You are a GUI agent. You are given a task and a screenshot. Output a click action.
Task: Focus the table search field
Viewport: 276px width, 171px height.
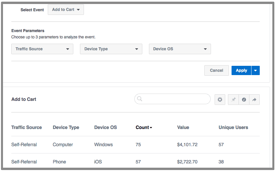tap(176, 99)
